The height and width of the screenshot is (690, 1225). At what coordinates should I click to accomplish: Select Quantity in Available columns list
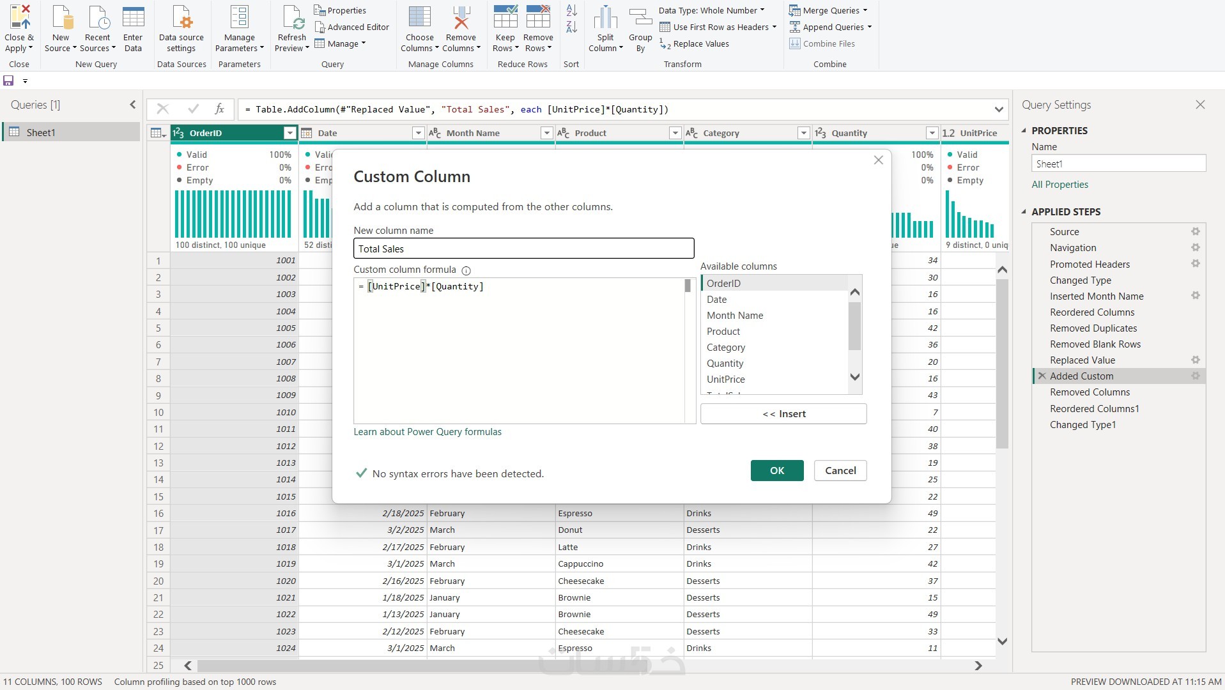point(725,364)
